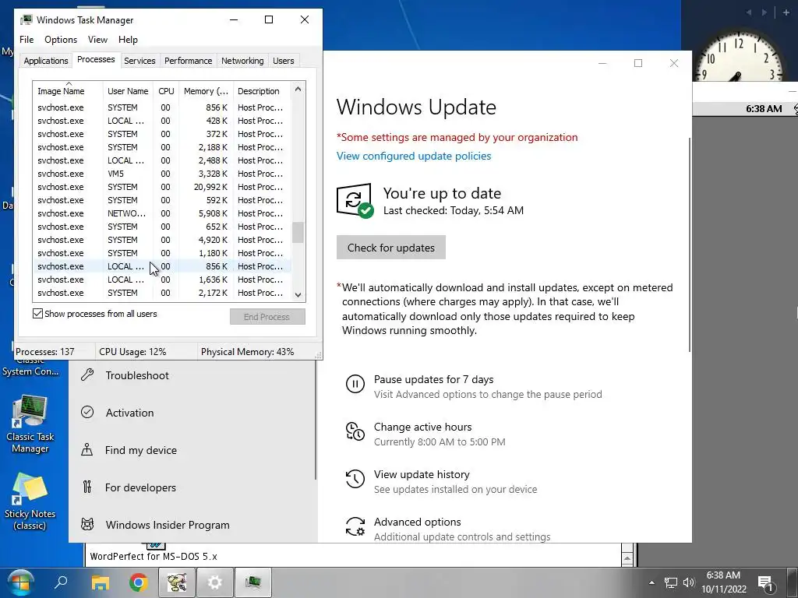Switch to Task Manager taskbar button
798x598 pixels.
253,582
